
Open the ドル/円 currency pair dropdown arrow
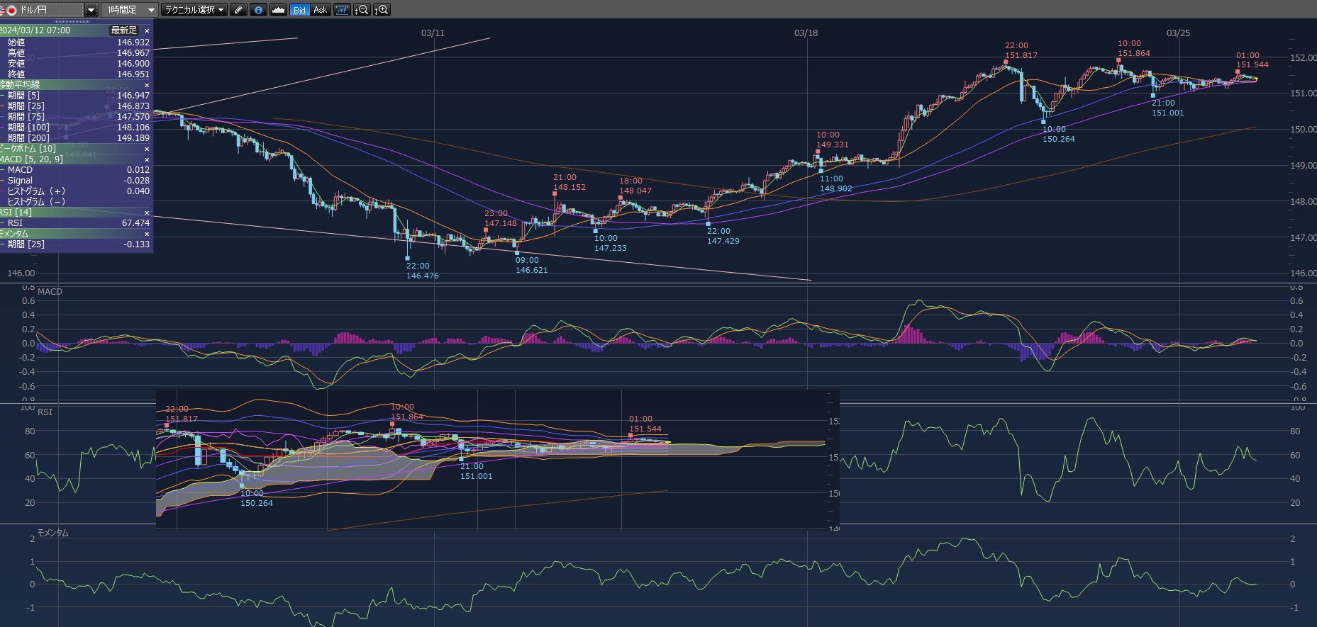(91, 10)
